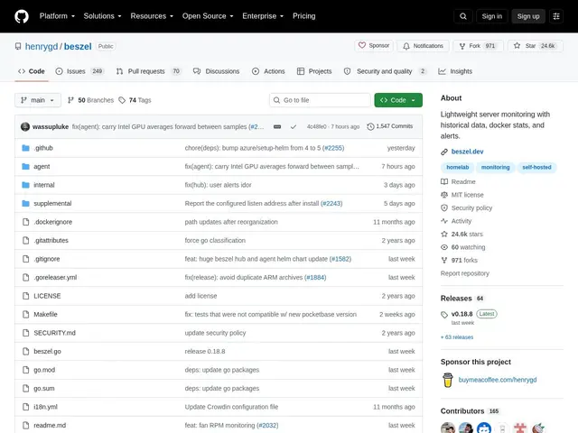578x433 pixels.
Task: Open the beszel.go file
Action: pos(48,351)
